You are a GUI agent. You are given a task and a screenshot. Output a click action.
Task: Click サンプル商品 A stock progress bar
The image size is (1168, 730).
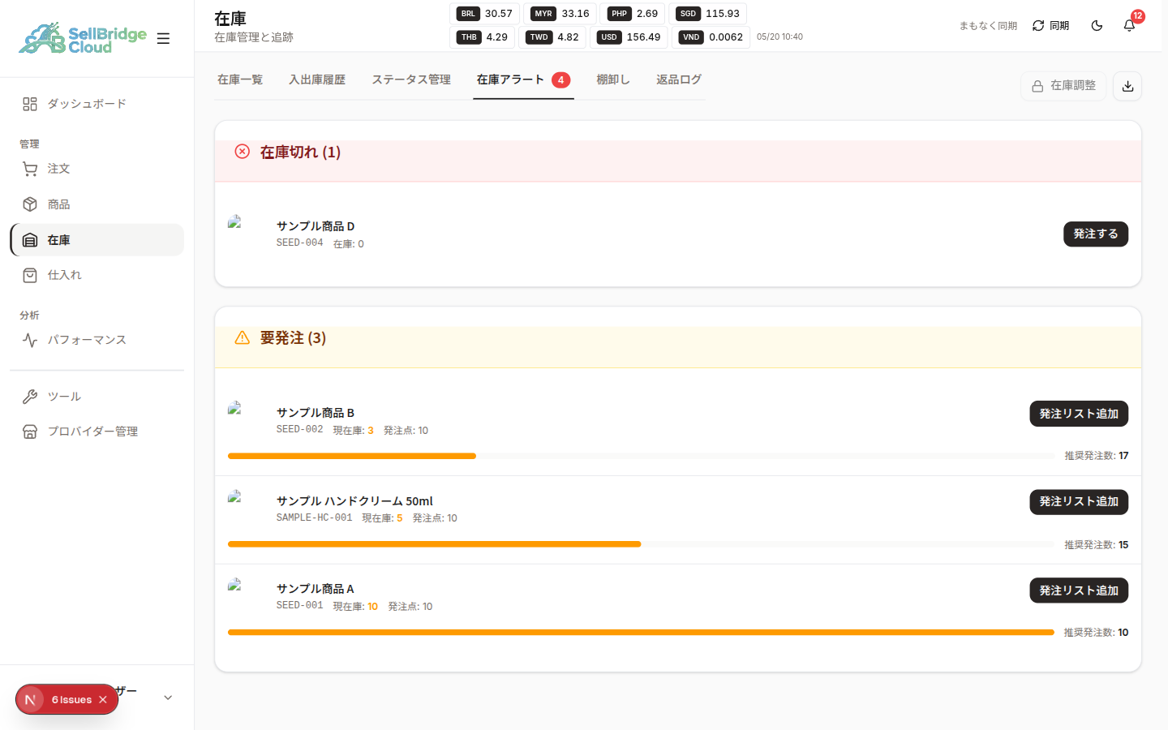641,632
